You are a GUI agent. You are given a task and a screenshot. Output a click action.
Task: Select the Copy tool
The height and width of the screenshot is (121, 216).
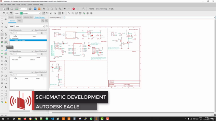2,34
